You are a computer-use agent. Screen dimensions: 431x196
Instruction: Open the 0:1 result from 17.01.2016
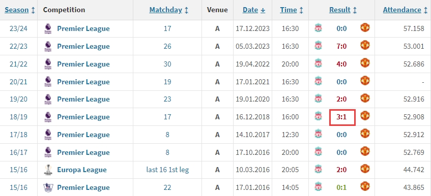pyautogui.click(x=341, y=188)
